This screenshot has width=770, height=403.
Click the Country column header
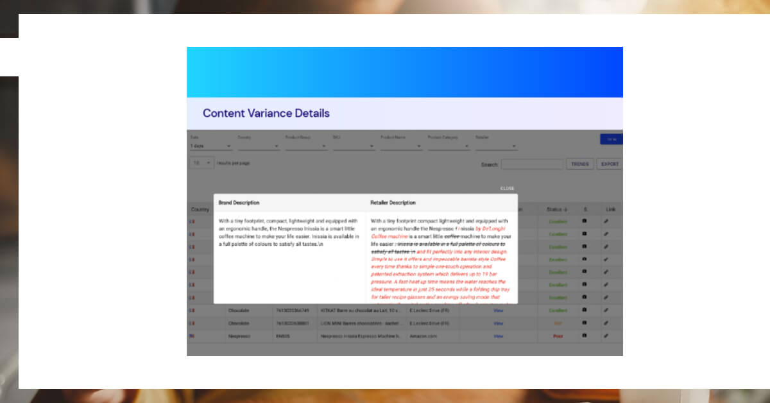(x=200, y=209)
